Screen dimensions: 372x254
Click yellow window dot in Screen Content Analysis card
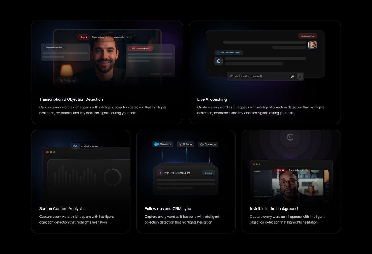(51, 152)
